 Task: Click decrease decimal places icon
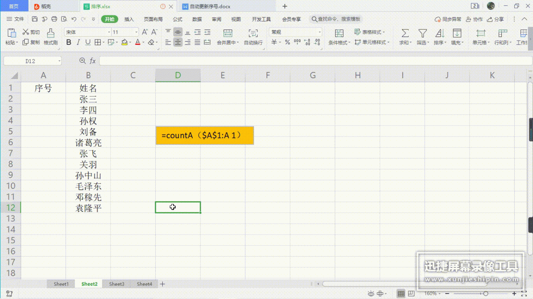click(x=317, y=42)
